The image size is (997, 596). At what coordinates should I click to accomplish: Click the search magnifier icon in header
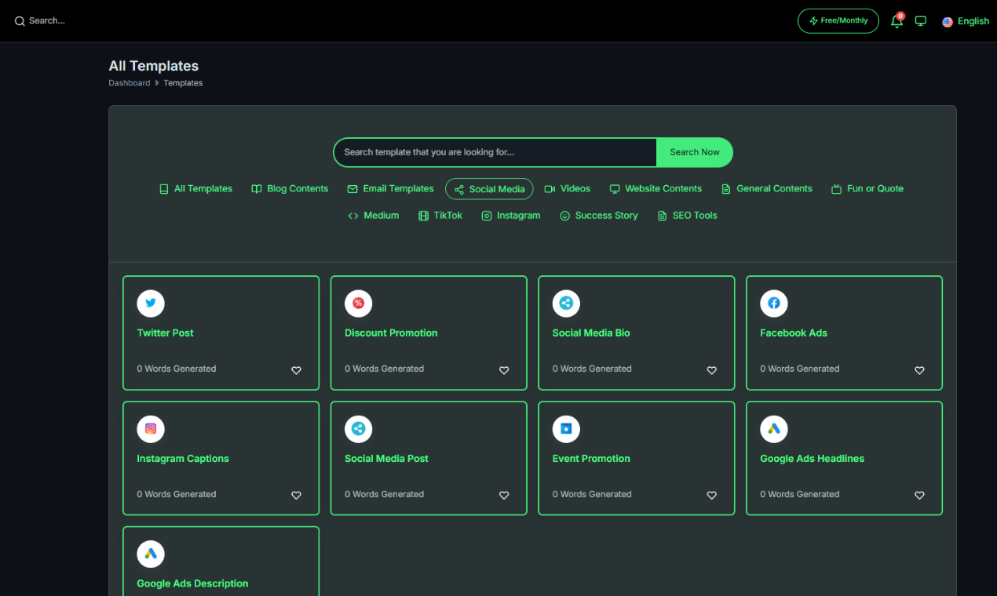[20, 21]
